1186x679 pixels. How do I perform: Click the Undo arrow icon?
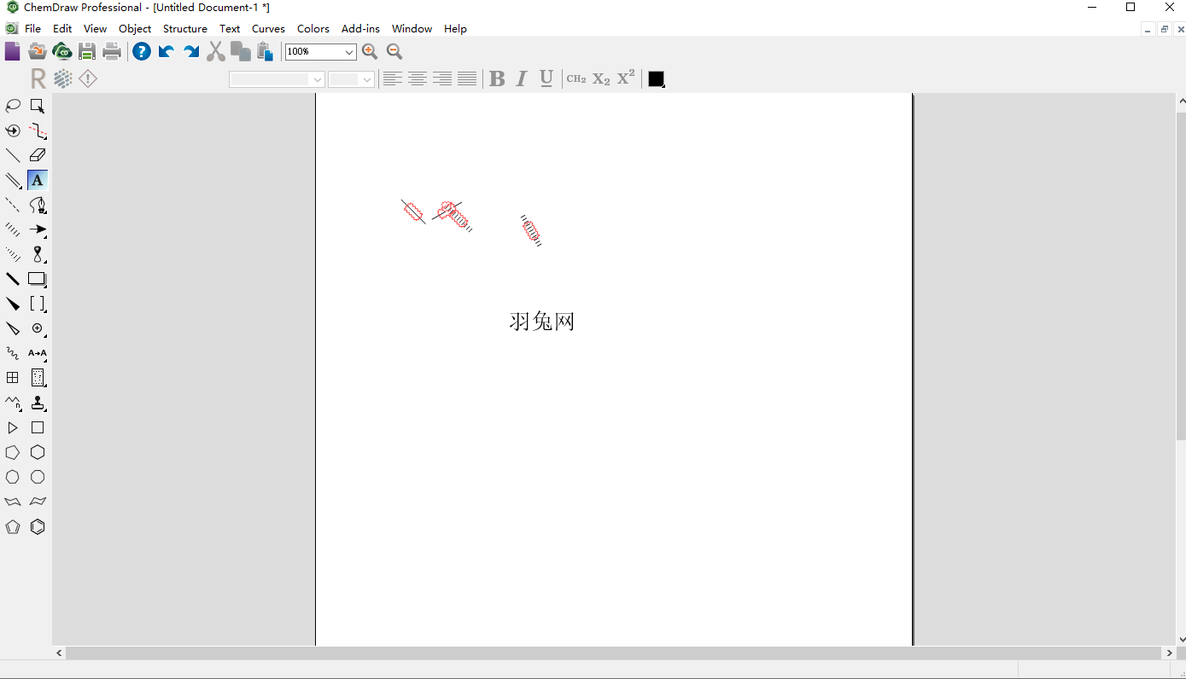(167, 52)
